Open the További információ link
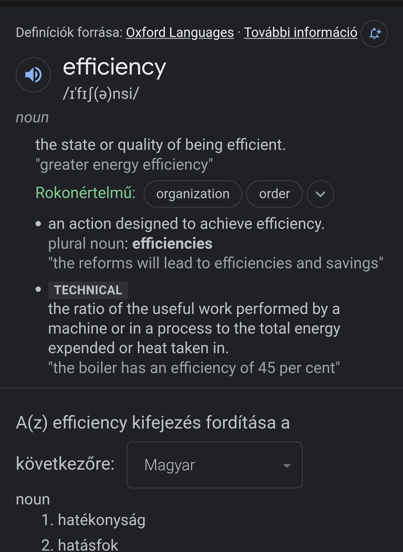403x552 pixels. (x=300, y=33)
